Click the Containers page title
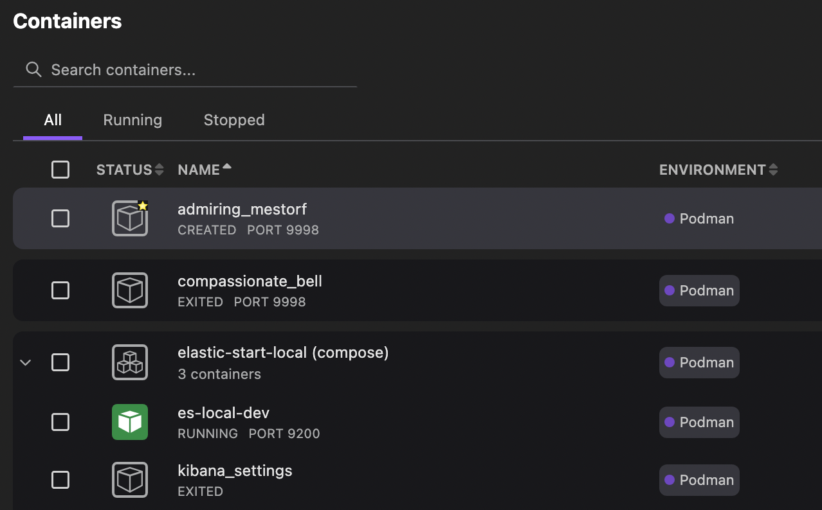Viewport: 822px width, 510px height. (x=67, y=21)
